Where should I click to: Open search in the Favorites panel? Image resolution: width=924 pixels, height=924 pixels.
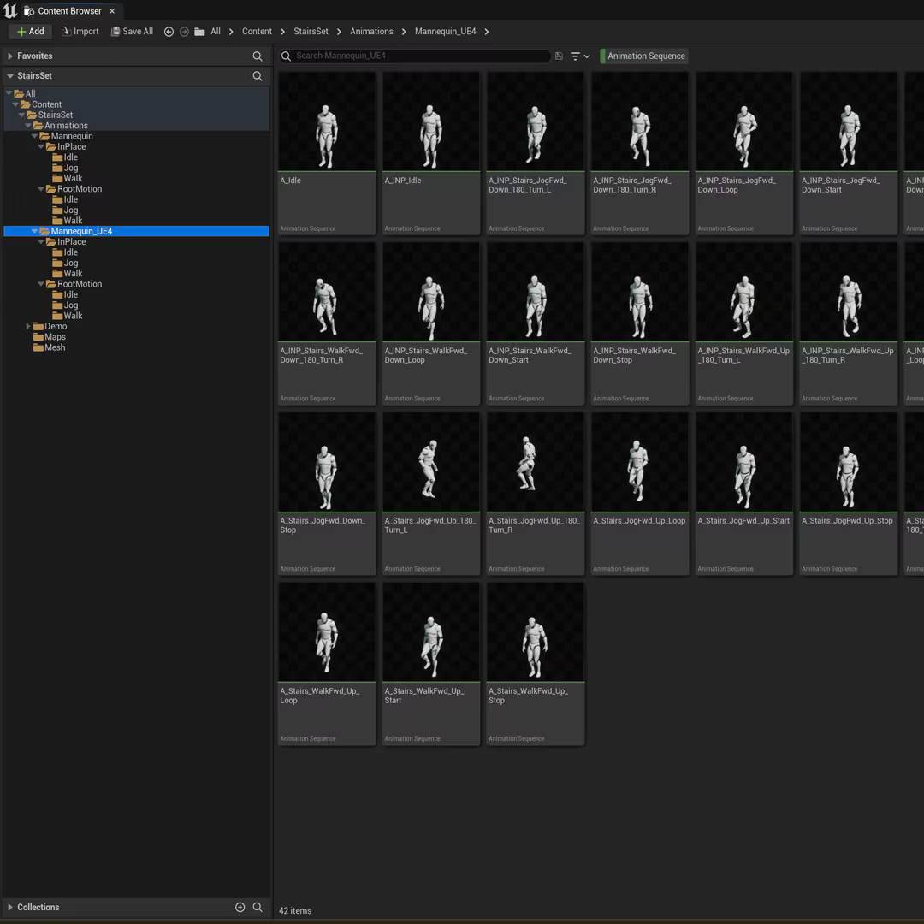pyautogui.click(x=258, y=56)
